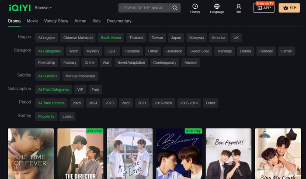The width and height of the screenshot is (306, 179).
Task: Select the UK region
Action: [236, 38]
